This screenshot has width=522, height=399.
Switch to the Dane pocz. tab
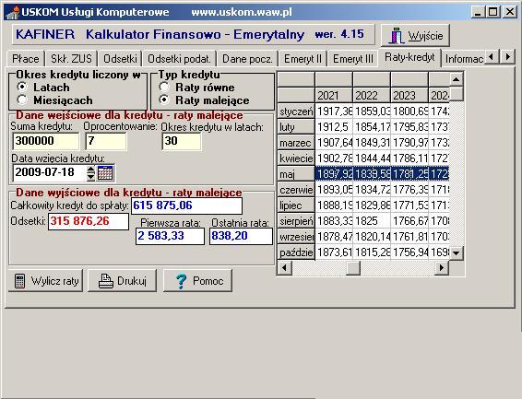coord(247,59)
